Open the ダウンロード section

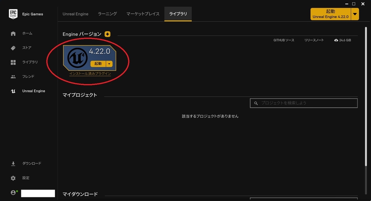[32, 163]
